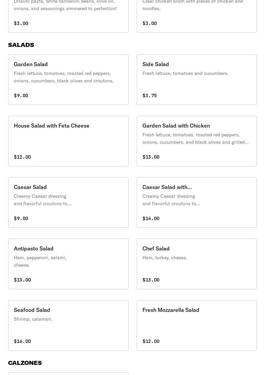Viewport: 265px width, 375px height.
Task: Click the "Shrimp, calamari." description text
Action: pyautogui.click(x=33, y=319)
